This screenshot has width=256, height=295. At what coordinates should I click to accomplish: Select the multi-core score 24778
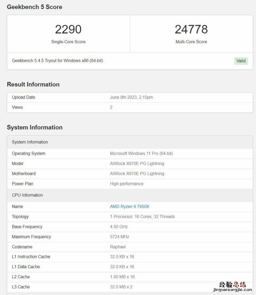pos(191,30)
